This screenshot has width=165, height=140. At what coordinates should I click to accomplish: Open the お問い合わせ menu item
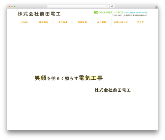click(121, 22)
